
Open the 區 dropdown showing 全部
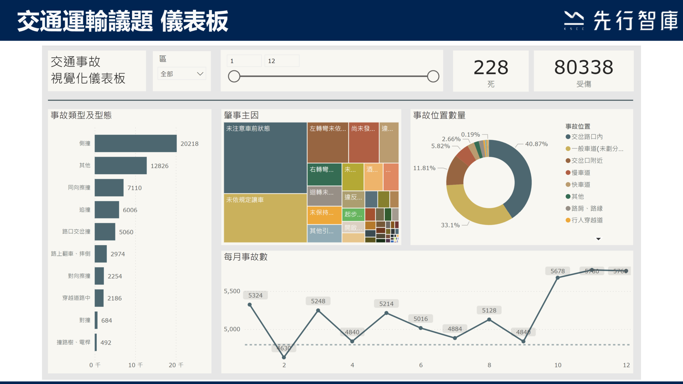tap(181, 74)
